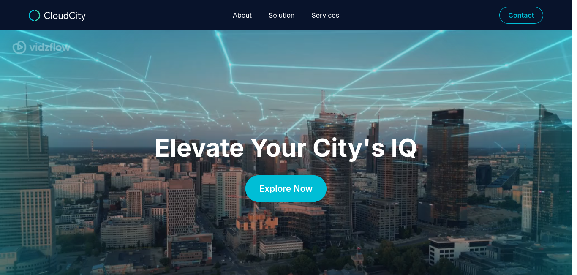Screen dimensions: 577x275
Task: Select Services in the top navigation
Action: 325,15
